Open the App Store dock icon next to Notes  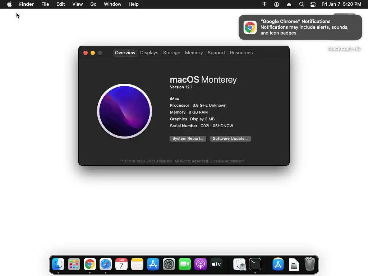(x=153, y=264)
